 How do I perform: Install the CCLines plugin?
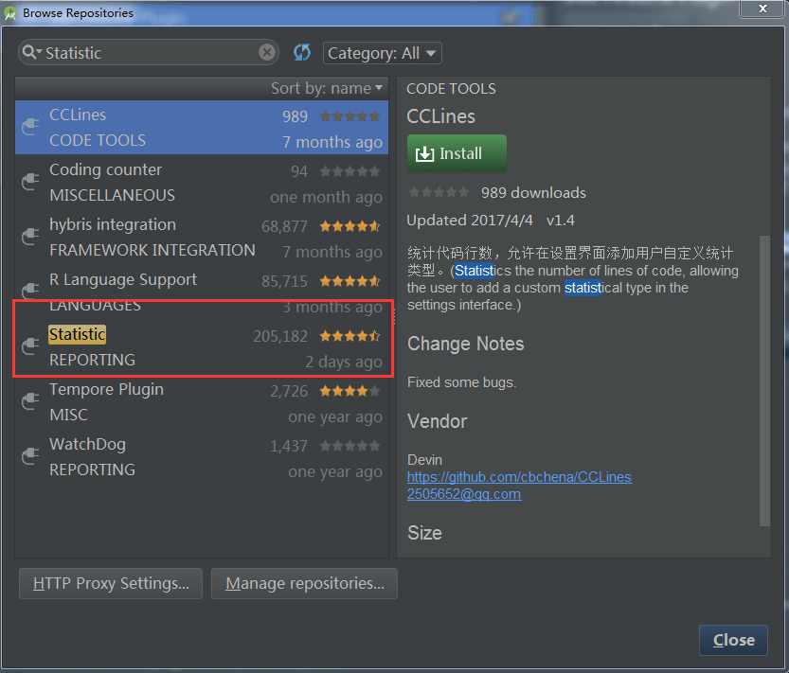[x=457, y=152]
